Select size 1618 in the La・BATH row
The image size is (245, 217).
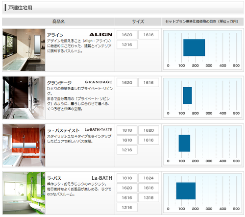pos(148,188)
